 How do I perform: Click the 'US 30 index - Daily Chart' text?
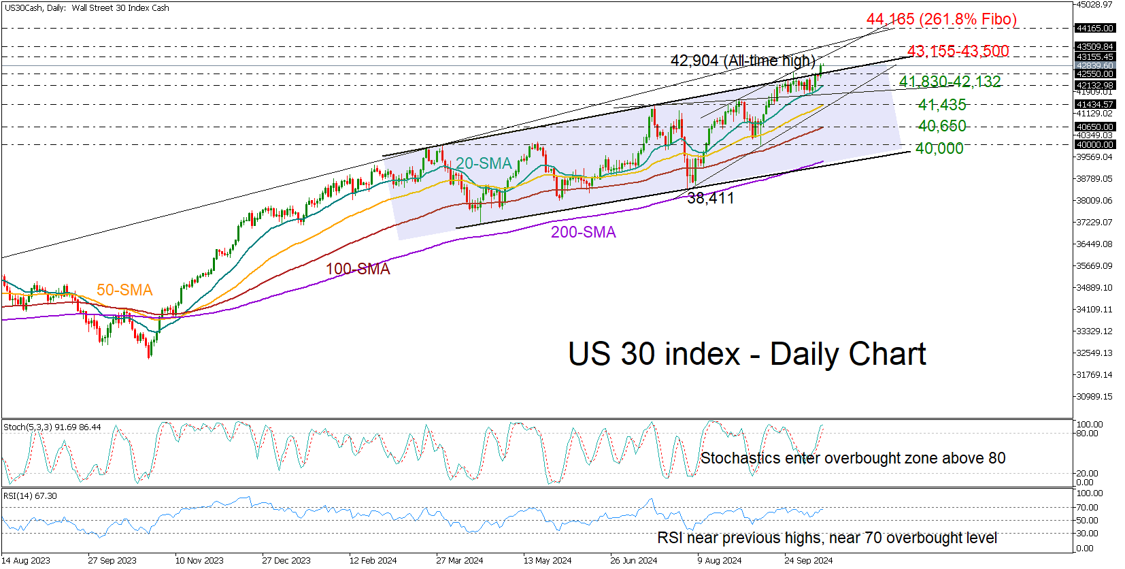pyautogui.click(x=746, y=355)
